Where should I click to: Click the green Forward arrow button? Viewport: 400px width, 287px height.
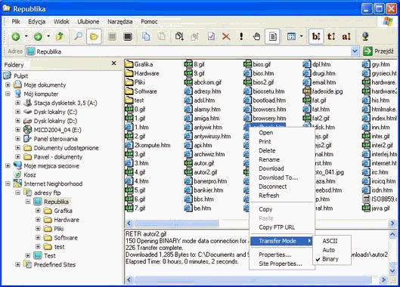pos(38,36)
